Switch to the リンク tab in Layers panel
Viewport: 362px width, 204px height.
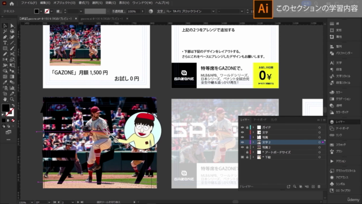tap(274, 120)
